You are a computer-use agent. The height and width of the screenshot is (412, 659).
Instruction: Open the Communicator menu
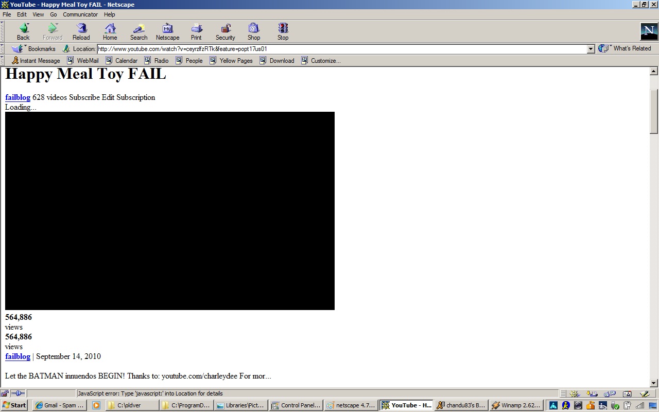coord(80,14)
